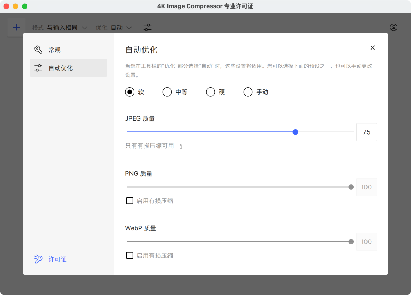Close the settings dialog with X
The width and height of the screenshot is (411, 295).
point(373,48)
